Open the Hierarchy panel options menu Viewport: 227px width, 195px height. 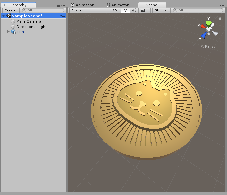tap(63, 5)
